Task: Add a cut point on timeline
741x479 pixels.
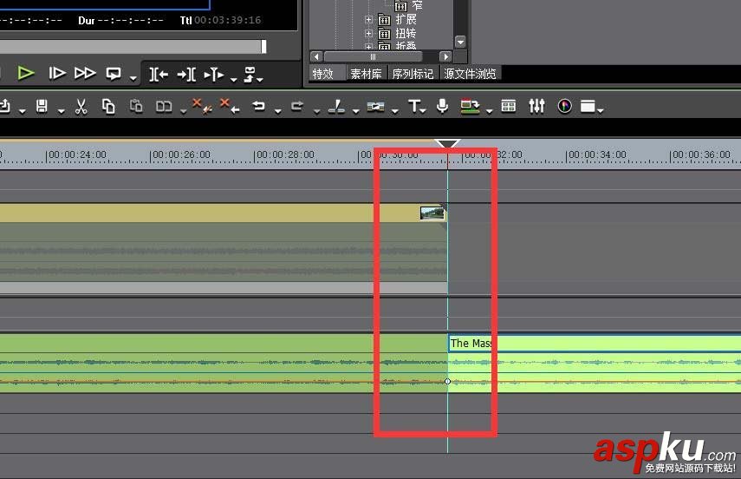Action: tap(336, 107)
